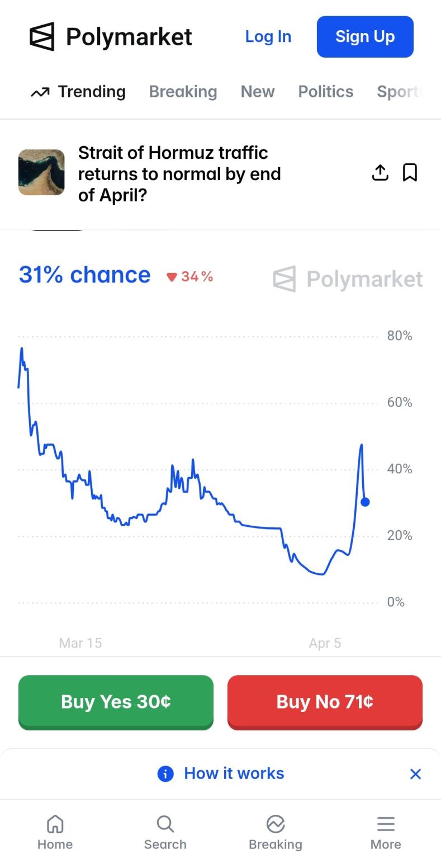Switch to the New tab
441x868 pixels.
[258, 92]
